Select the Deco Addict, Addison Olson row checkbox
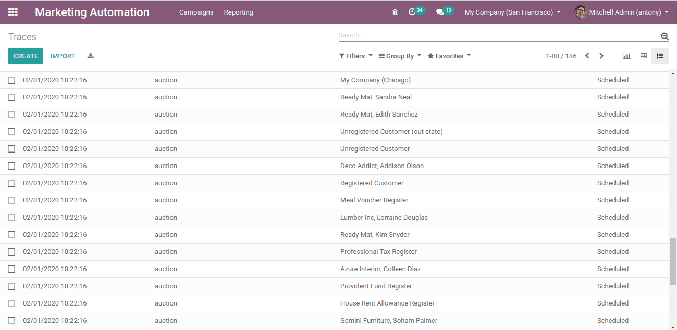677x330 pixels. (x=11, y=166)
